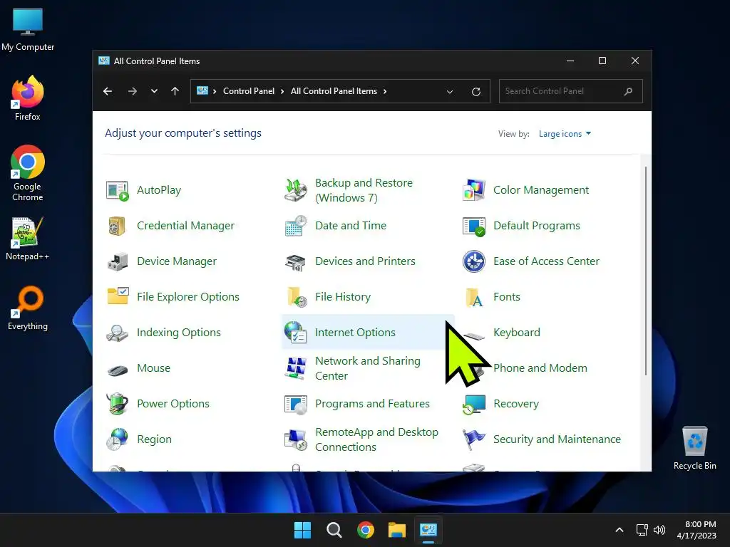Expand the address bar history dropdown
This screenshot has height=547, width=730.
tap(450, 92)
